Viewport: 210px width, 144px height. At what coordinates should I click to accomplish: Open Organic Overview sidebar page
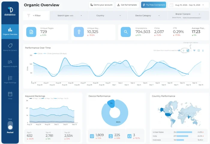tap(10, 31)
